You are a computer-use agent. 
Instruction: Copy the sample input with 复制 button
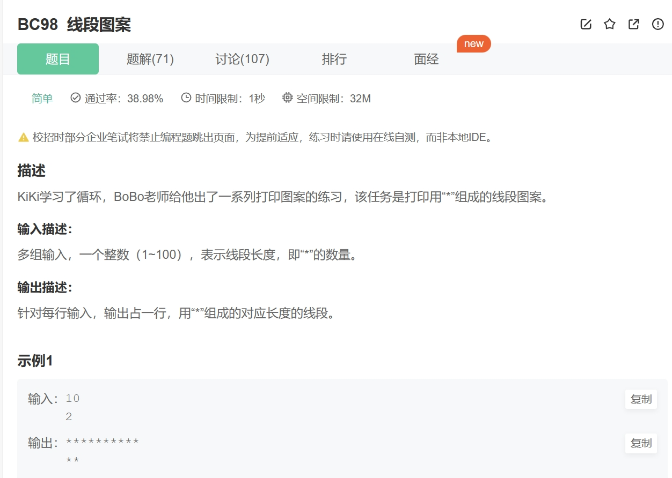[640, 399]
